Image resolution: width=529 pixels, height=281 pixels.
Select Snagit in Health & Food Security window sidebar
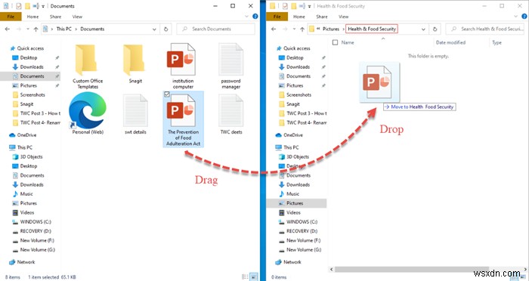292,104
